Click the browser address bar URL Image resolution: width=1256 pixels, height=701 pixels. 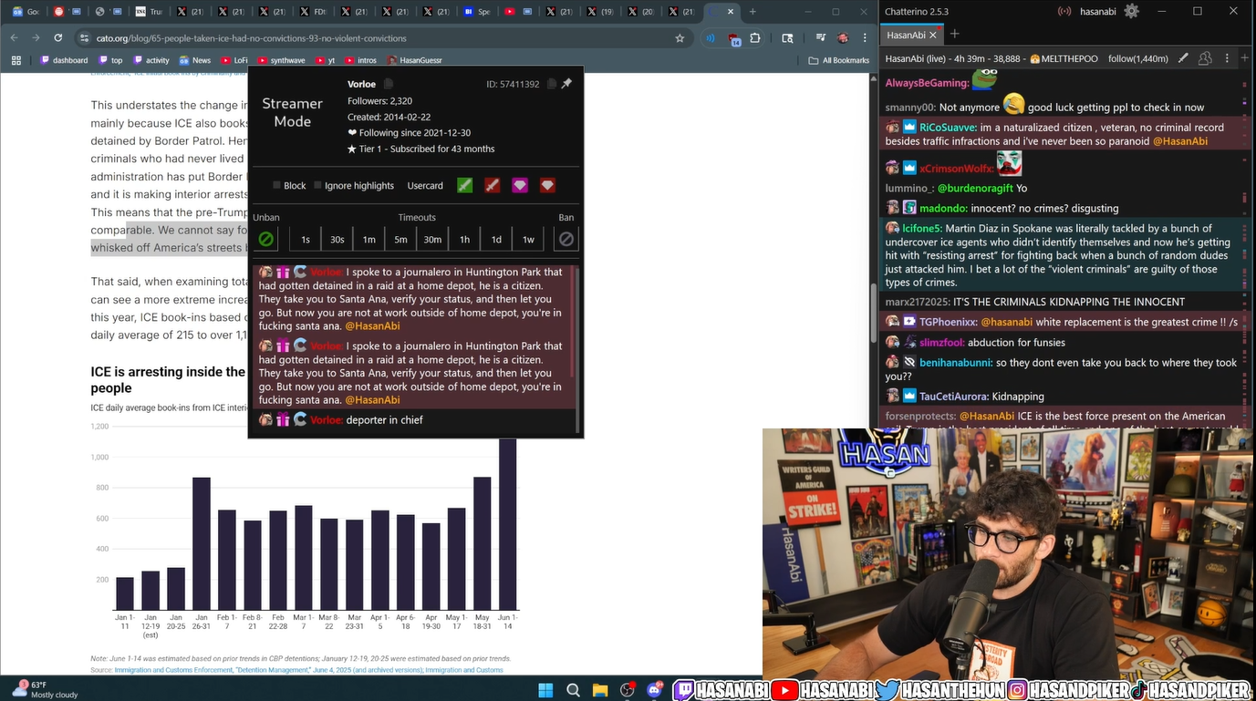(250, 38)
